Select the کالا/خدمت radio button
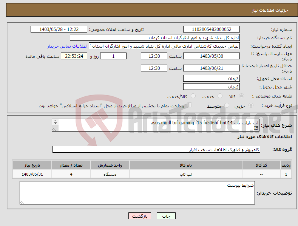Screen dimensions: 298x226 coord(193,96)
